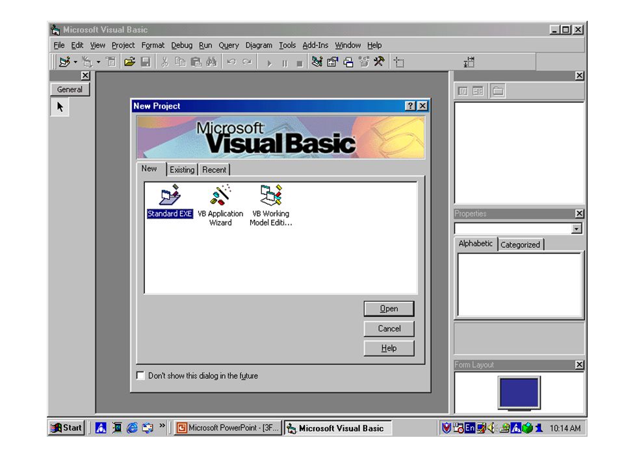Open the Form Layout Window toolbar icon

(348, 62)
